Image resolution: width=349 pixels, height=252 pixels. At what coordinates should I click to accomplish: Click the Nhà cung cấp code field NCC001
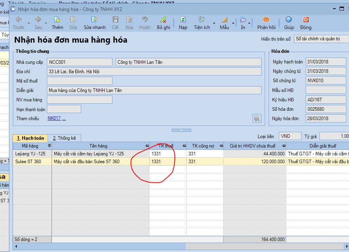(80, 62)
